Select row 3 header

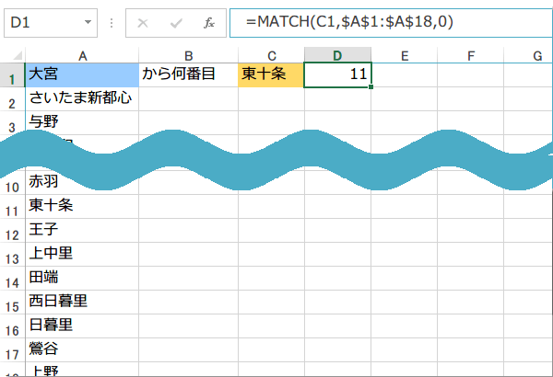coord(12,123)
